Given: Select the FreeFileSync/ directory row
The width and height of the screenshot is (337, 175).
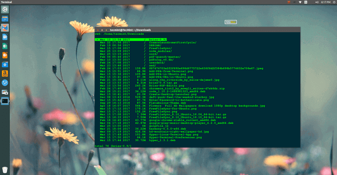Looking at the screenshot, I should click(136, 48).
